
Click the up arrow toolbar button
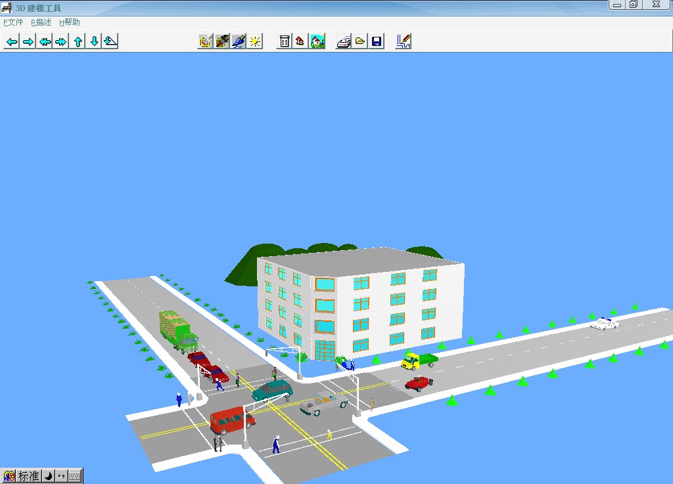click(x=78, y=41)
